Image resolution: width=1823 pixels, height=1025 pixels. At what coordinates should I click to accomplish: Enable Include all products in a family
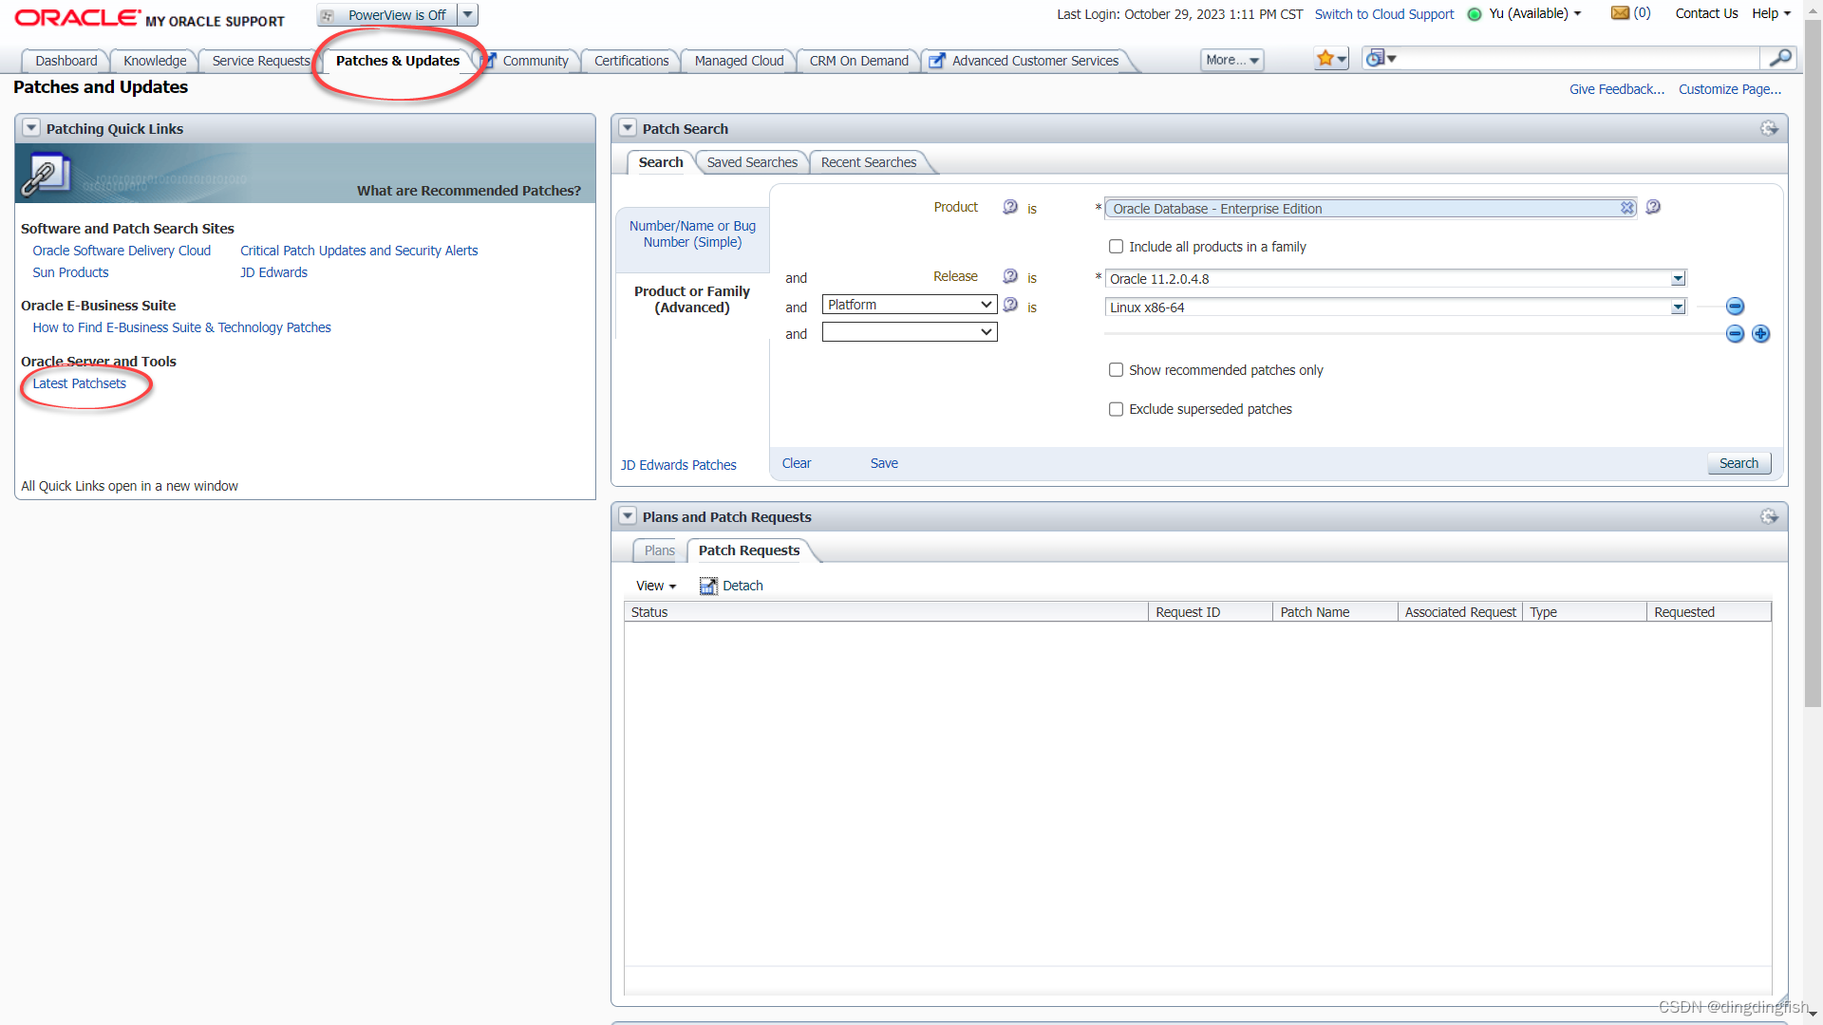tap(1117, 247)
